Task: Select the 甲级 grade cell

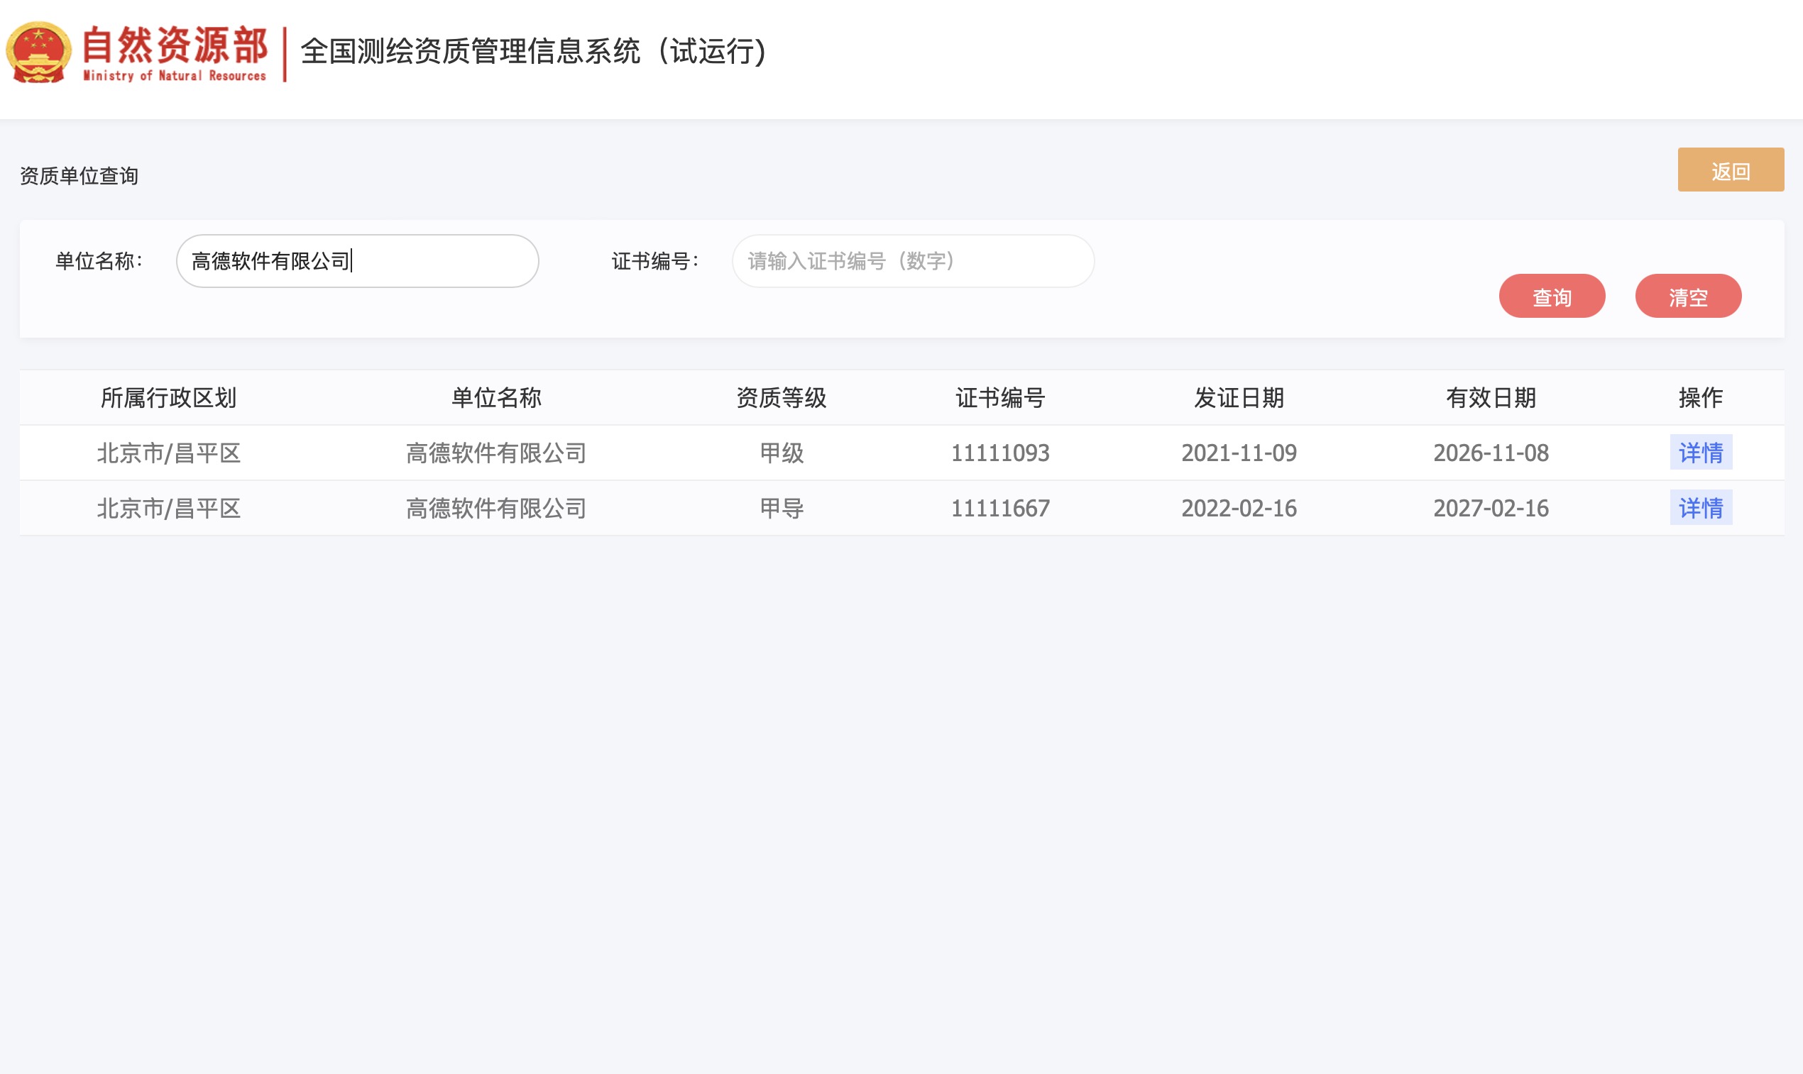Action: (x=782, y=453)
